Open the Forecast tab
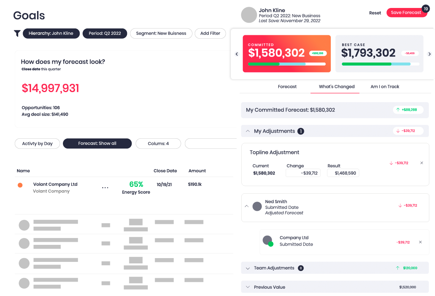Image resolution: width=435 pixels, height=296 pixels. point(287,86)
